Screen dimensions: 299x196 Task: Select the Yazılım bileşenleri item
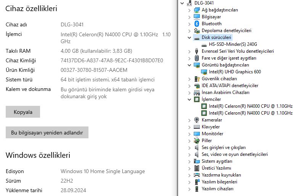219,182
